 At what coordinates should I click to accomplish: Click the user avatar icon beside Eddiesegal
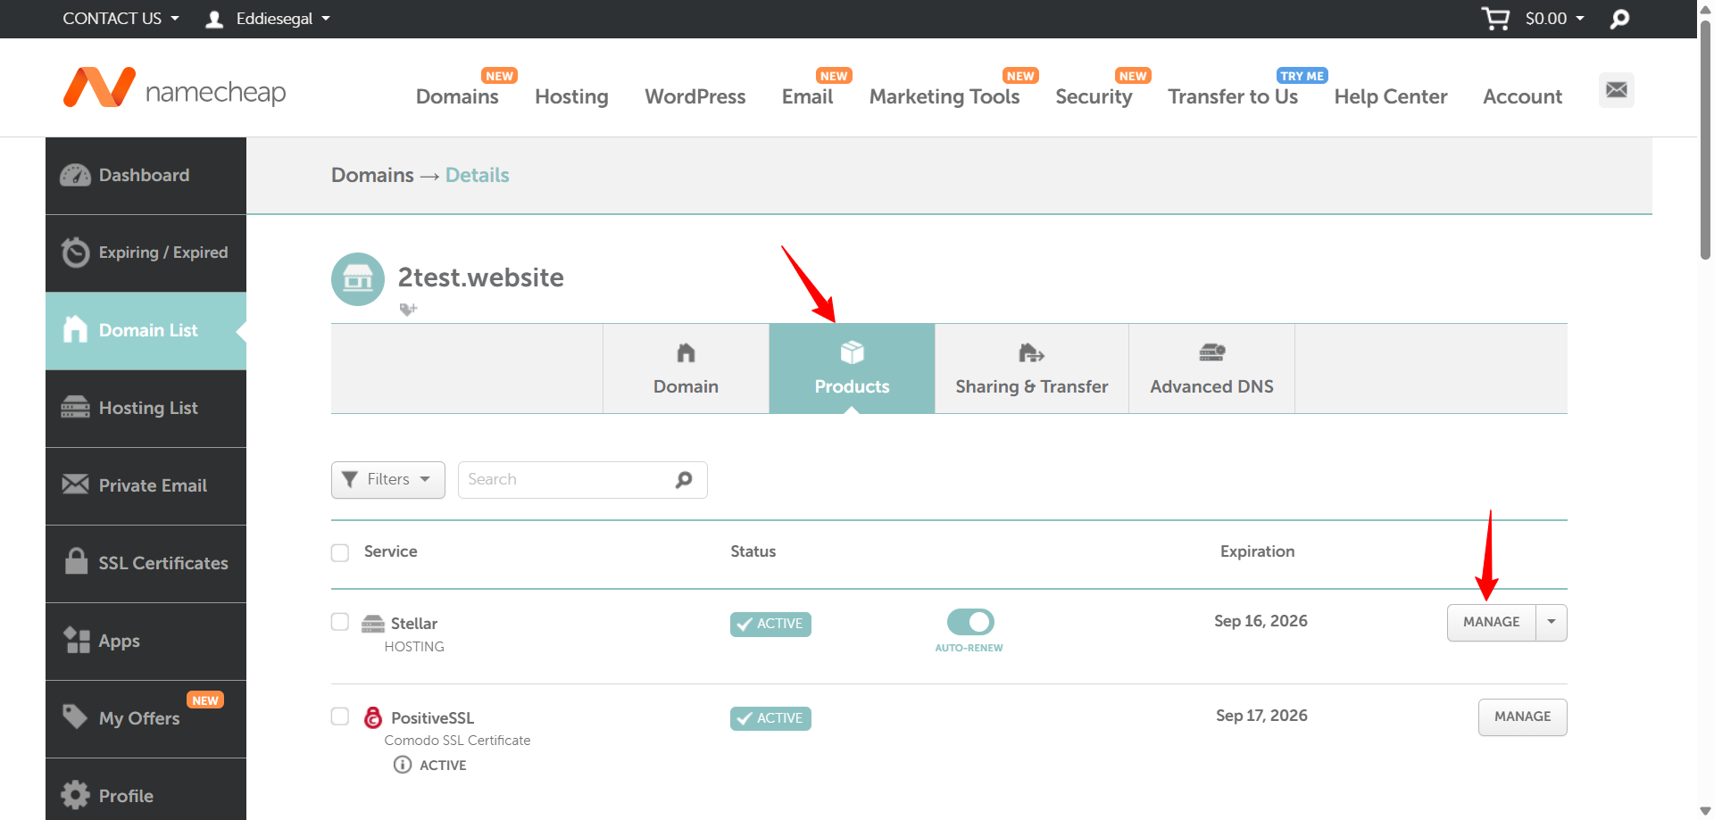[x=214, y=19]
